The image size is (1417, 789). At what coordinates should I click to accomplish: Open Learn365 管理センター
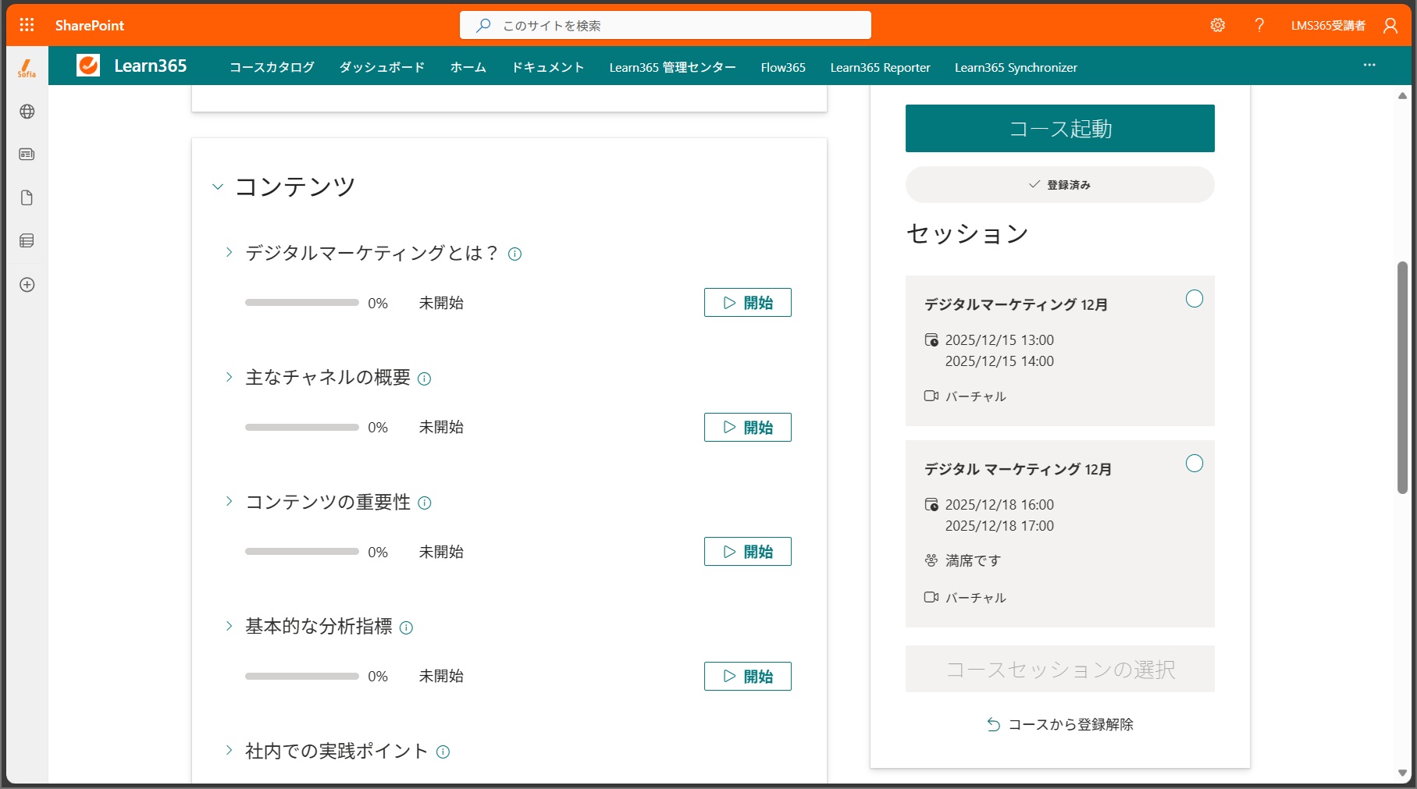click(x=672, y=67)
